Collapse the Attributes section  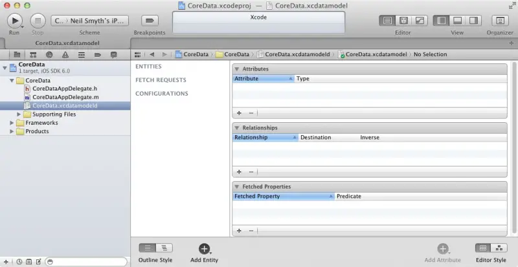coord(236,69)
